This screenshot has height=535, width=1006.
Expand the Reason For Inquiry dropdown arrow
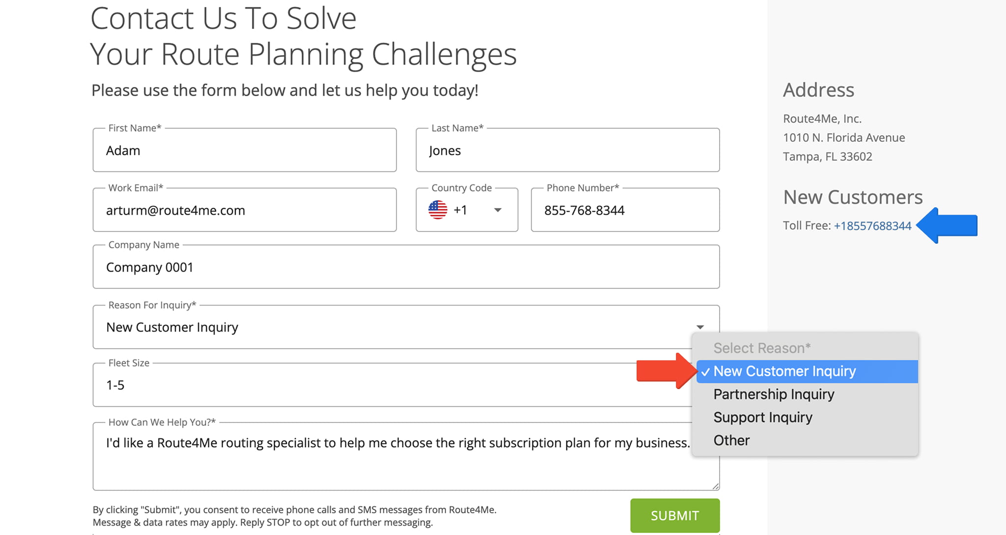tap(700, 327)
